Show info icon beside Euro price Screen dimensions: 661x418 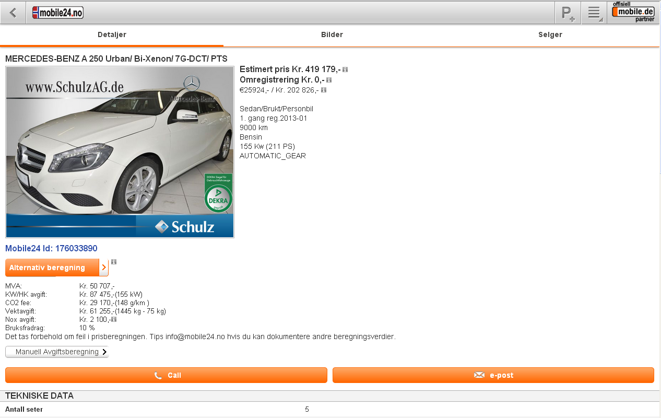[x=324, y=90]
